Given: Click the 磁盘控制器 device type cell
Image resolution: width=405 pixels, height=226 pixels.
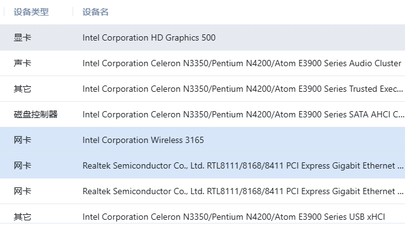Looking at the screenshot, I should click(36, 114).
